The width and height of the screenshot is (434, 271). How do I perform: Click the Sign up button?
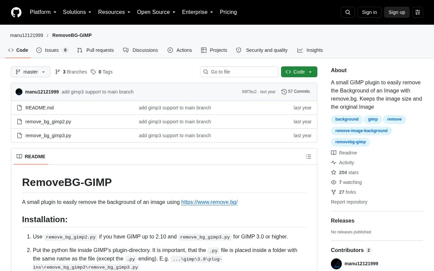coord(397,12)
